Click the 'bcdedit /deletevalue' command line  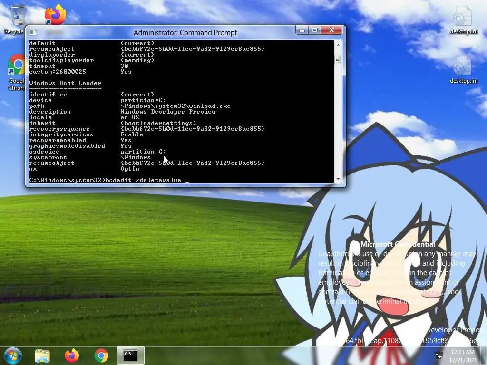tap(143, 180)
